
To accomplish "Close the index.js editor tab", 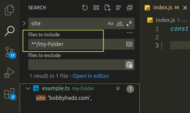I will (185, 8).
